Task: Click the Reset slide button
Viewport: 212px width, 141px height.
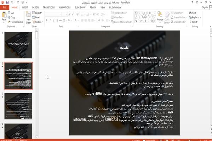Action: 36,17
